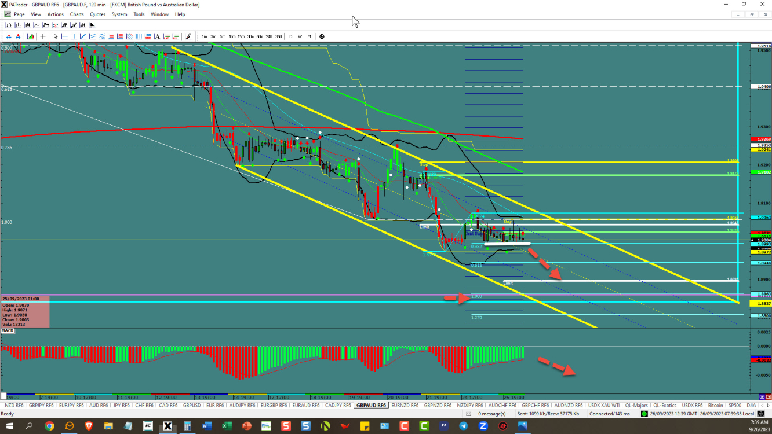
Task: Switch to the Bitcoin page tab
Action: coord(716,405)
